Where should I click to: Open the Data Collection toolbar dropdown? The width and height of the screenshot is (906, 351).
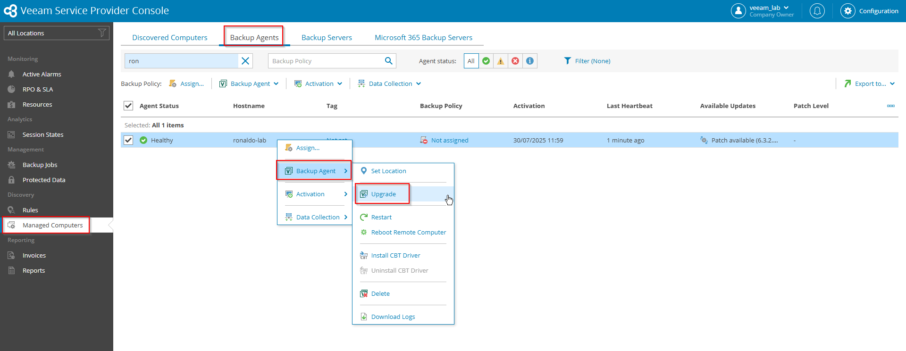tap(390, 84)
